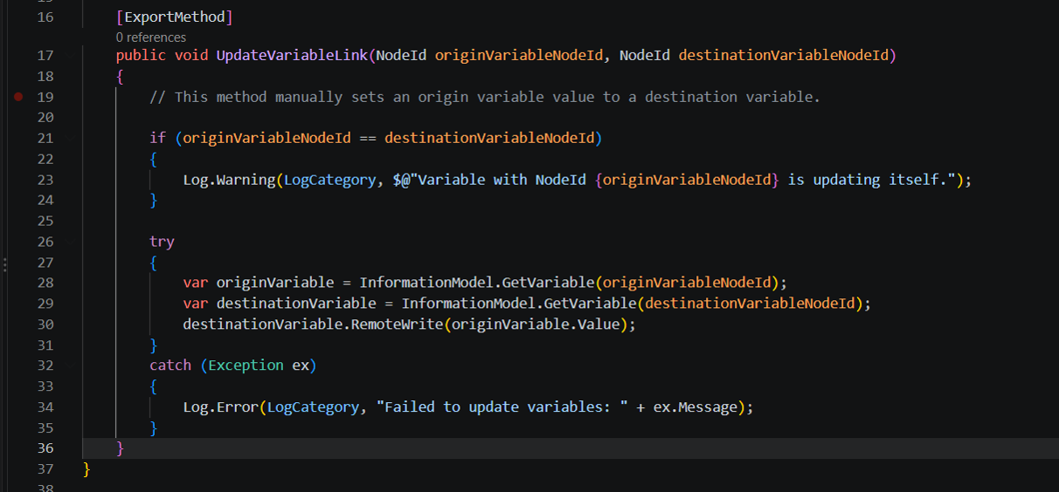Screen dimensions: 1059x492
Task: Click the "try" keyword on line 26
Action: 162,242
